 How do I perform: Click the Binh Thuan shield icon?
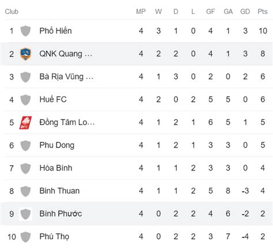coord(25,191)
